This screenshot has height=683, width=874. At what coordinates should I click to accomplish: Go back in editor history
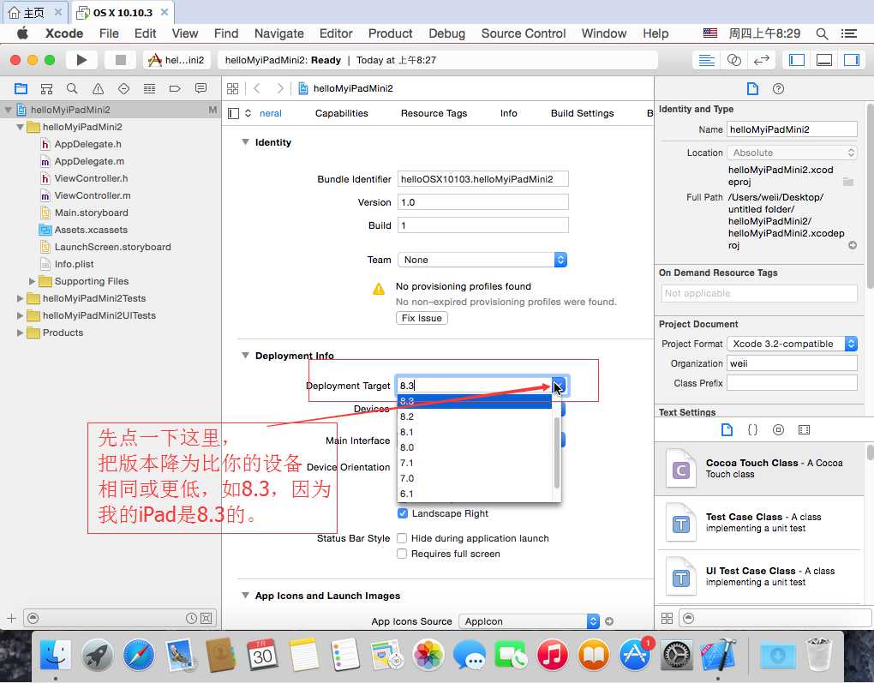257,88
